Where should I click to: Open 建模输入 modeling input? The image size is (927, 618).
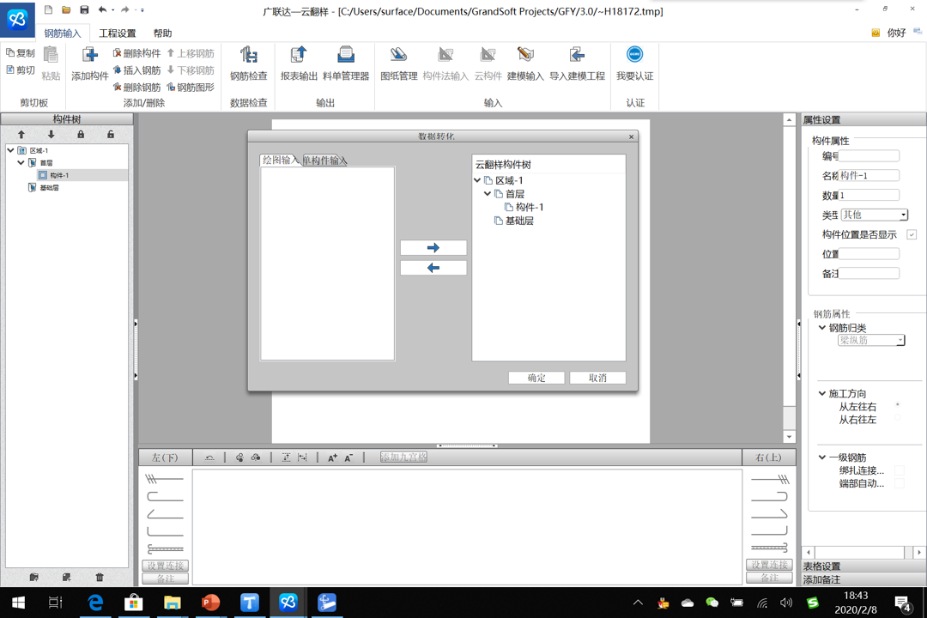point(525,64)
